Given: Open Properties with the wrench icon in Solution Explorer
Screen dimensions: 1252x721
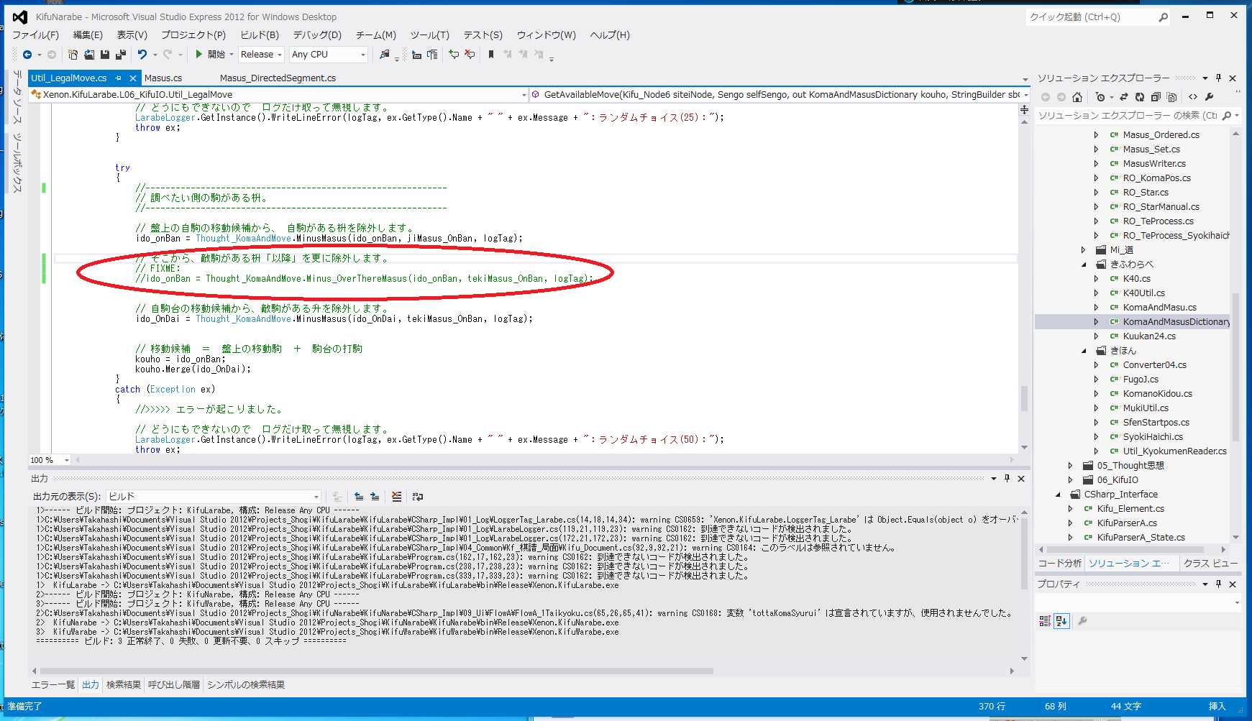Looking at the screenshot, I should [1209, 97].
